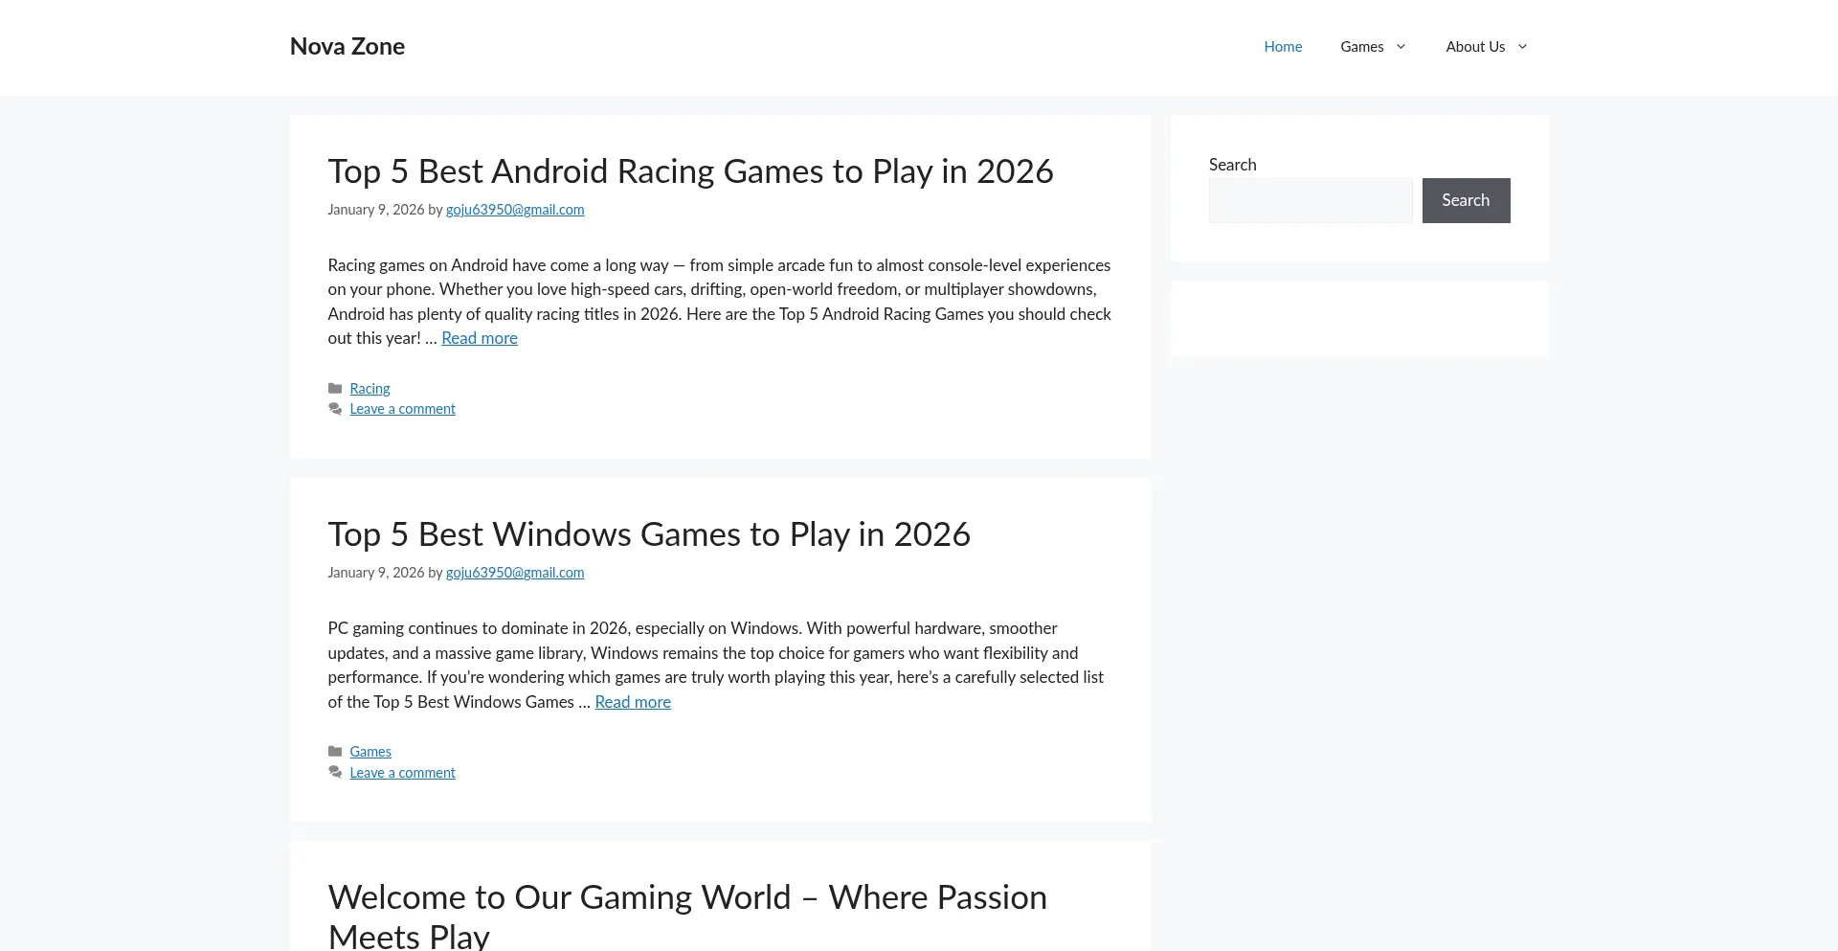Open the Games menu item
Image resolution: width=1838 pixels, height=951 pixels.
click(x=1361, y=46)
